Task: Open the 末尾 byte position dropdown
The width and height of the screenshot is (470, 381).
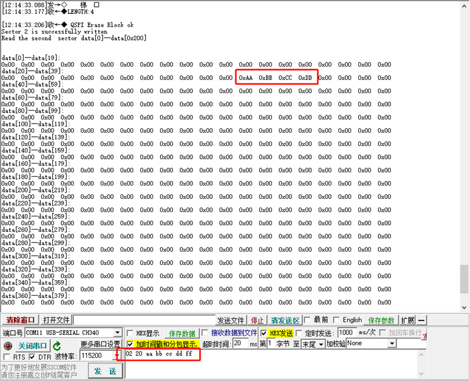Action: (x=321, y=344)
